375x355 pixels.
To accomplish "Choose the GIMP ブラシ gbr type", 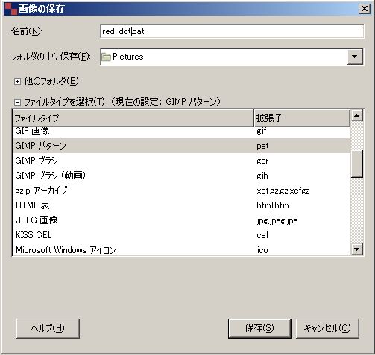I will pyautogui.click(x=181, y=161).
